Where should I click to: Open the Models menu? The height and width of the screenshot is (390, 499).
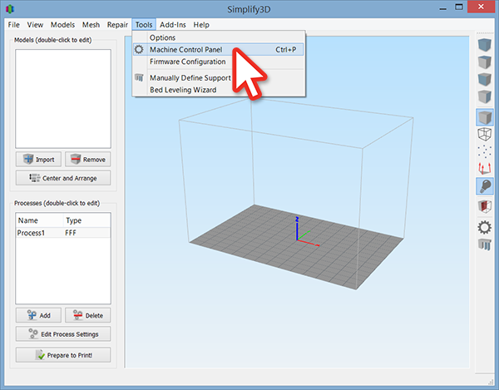pos(62,24)
